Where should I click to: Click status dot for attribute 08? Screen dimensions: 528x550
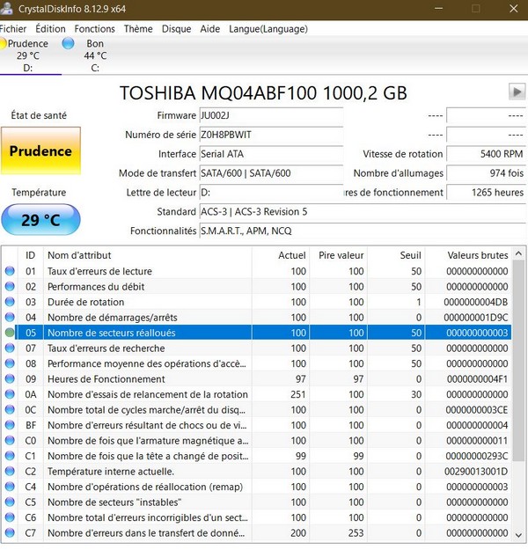point(10,363)
